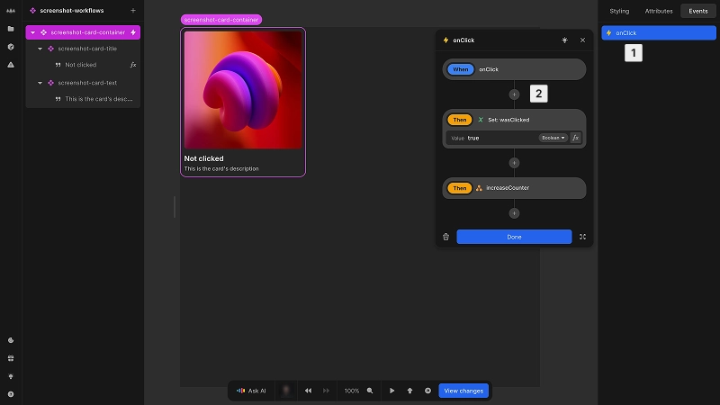Screen dimensions: 720x405
Task: Click the upload arrow icon in bottom toolbar
Action: point(410,391)
